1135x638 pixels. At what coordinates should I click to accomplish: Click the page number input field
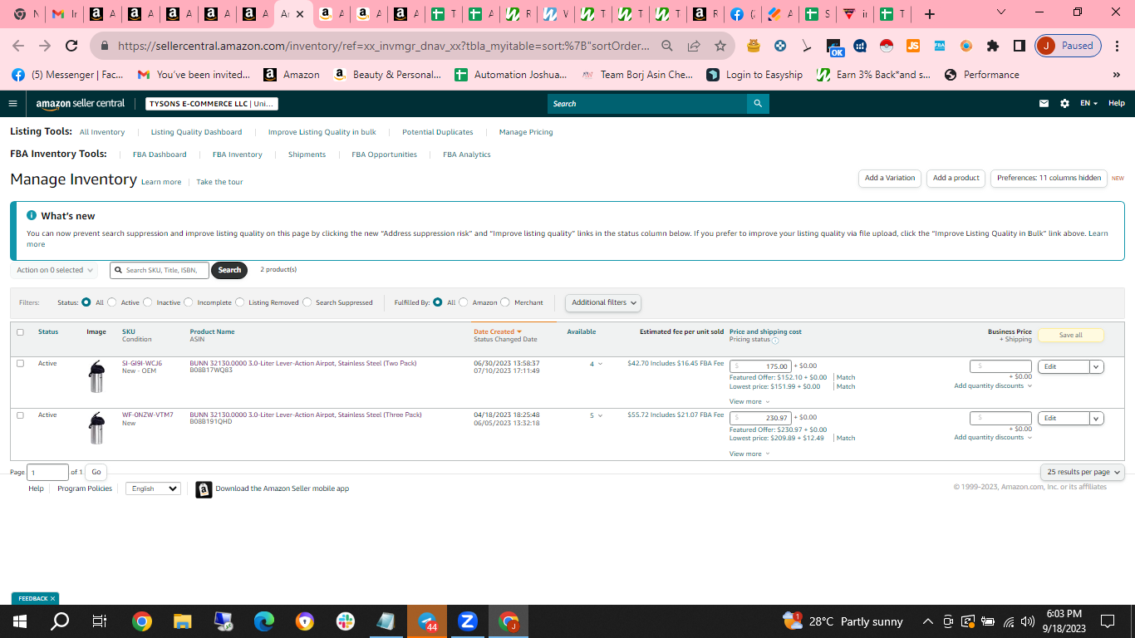(48, 472)
